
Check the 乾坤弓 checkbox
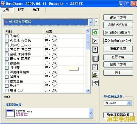[7, 86]
